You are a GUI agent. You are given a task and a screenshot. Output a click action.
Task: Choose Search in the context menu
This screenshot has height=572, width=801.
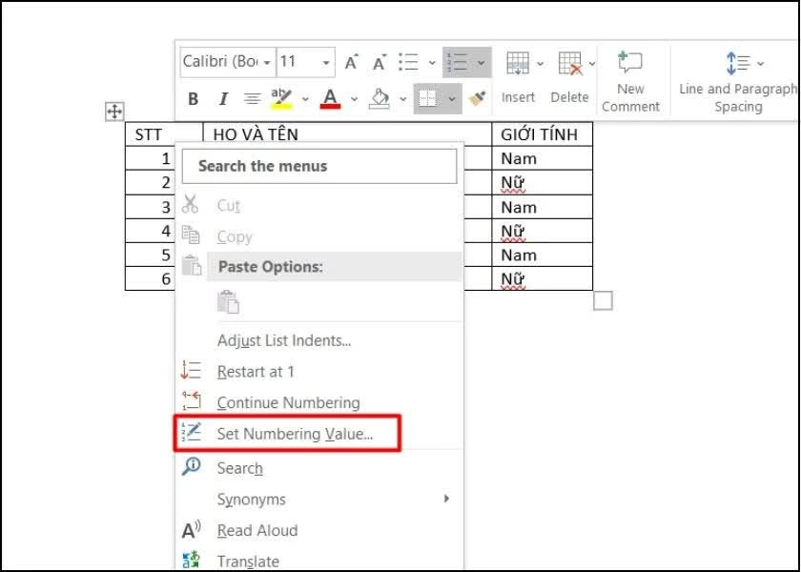(318, 468)
